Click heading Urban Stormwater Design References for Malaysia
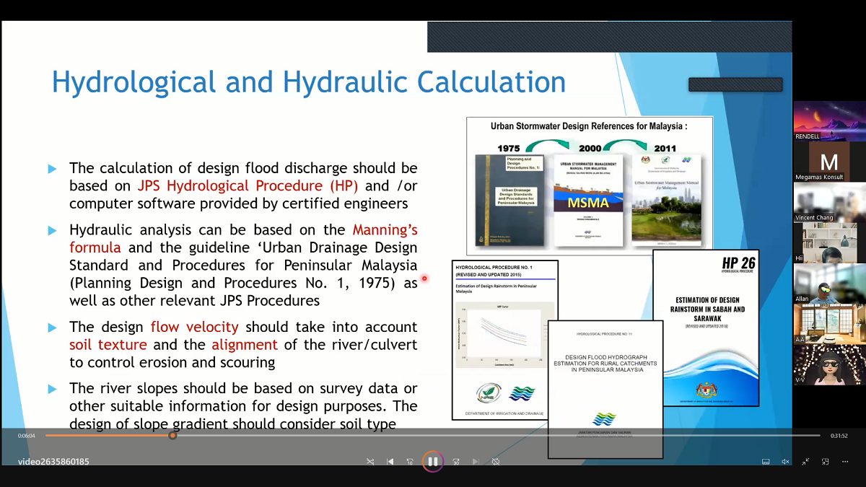The image size is (866, 487). pos(589,126)
